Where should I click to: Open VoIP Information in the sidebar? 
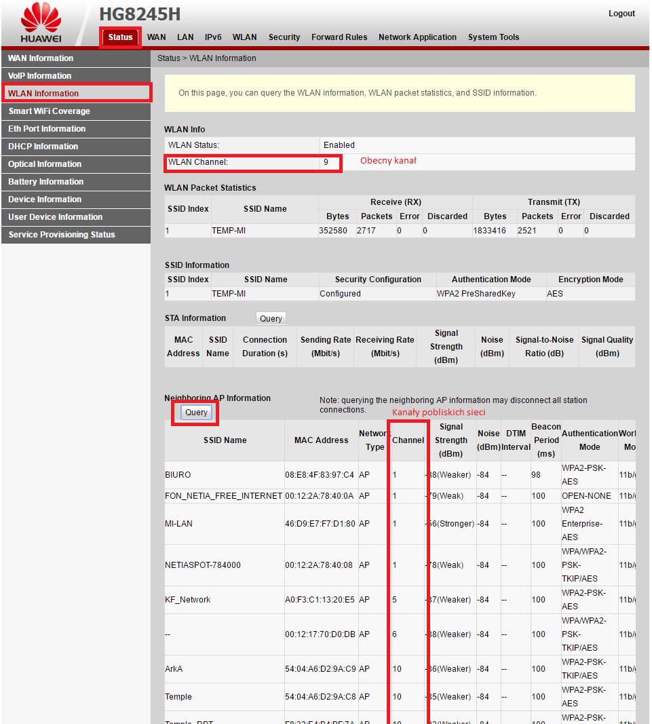tap(76, 76)
